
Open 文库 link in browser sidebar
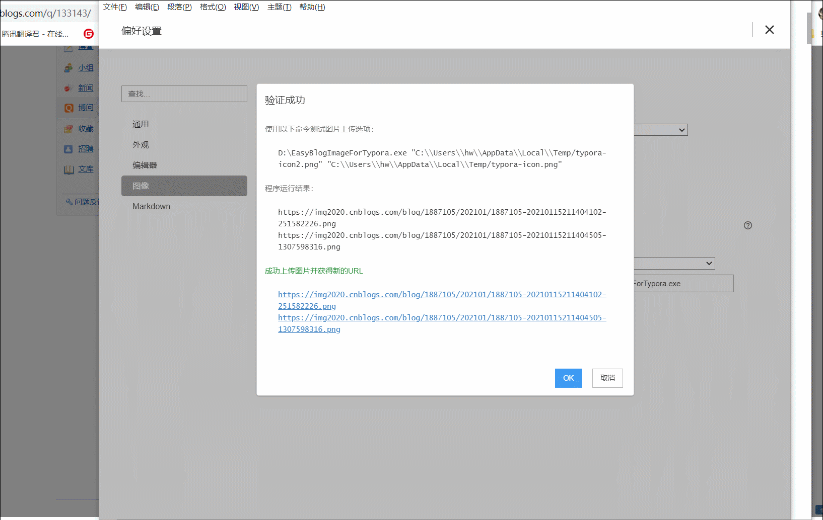[x=86, y=169]
